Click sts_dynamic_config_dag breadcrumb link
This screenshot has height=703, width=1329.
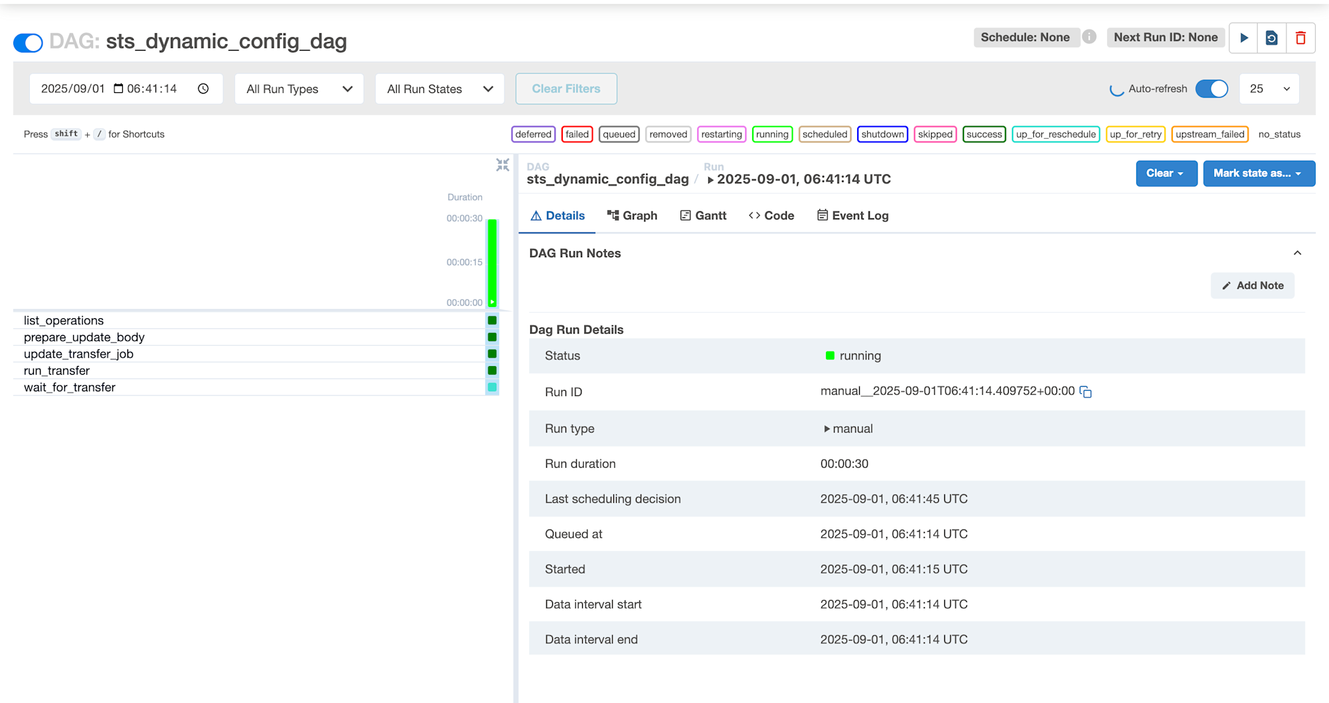(x=607, y=179)
